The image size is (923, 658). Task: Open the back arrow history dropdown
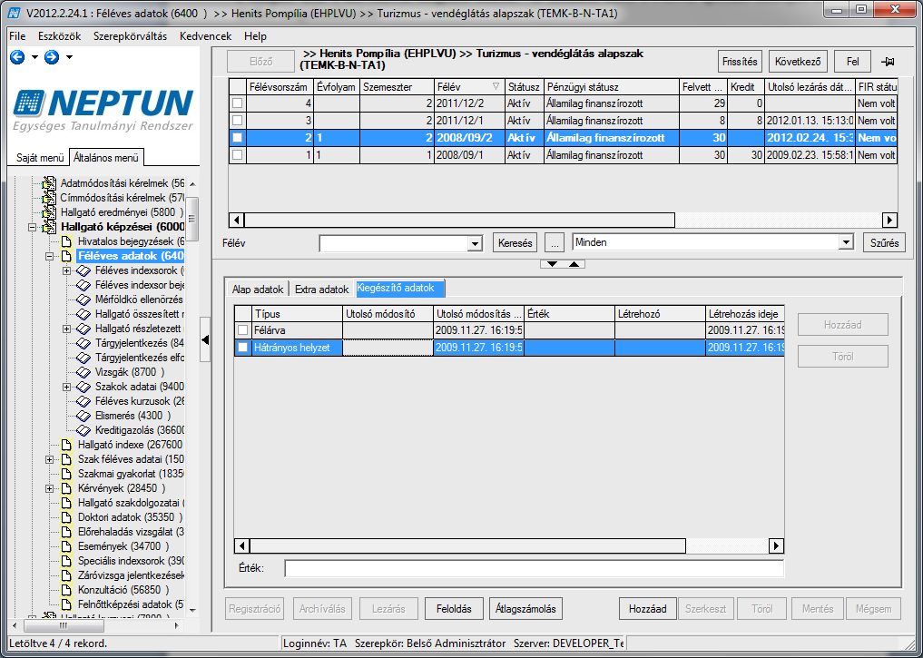[x=34, y=57]
